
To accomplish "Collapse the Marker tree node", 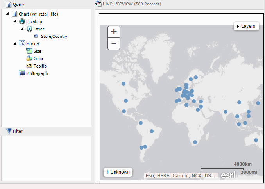I will click(15, 44).
